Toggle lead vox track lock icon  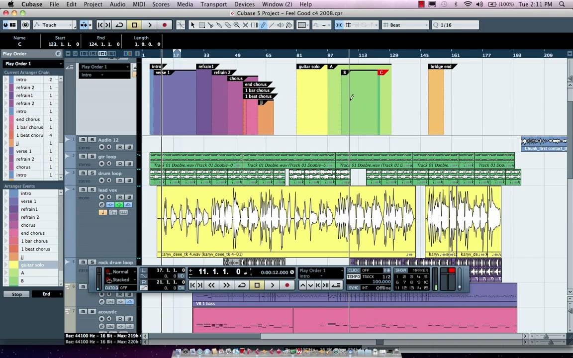pos(113,212)
